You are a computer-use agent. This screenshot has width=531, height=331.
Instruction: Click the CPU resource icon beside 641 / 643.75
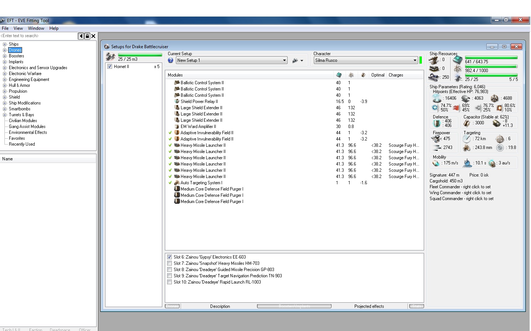point(458,60)
